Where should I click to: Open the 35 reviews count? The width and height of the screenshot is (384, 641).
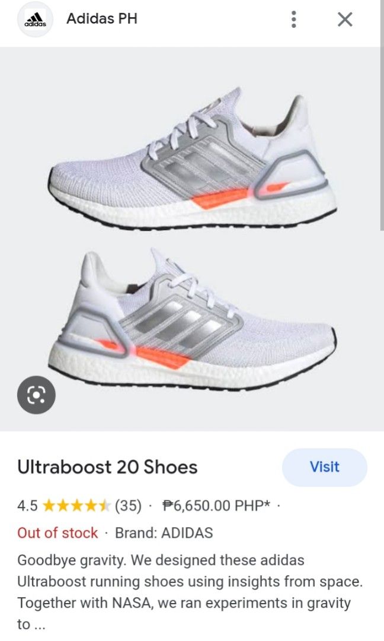click(128, 506)
